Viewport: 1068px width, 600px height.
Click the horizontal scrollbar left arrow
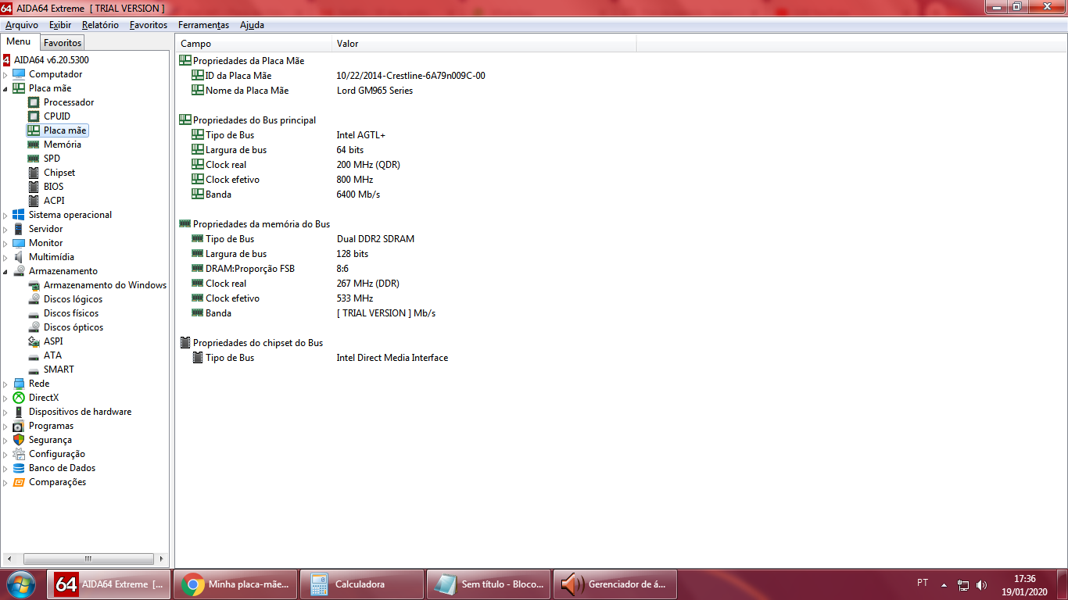(9, 559)
